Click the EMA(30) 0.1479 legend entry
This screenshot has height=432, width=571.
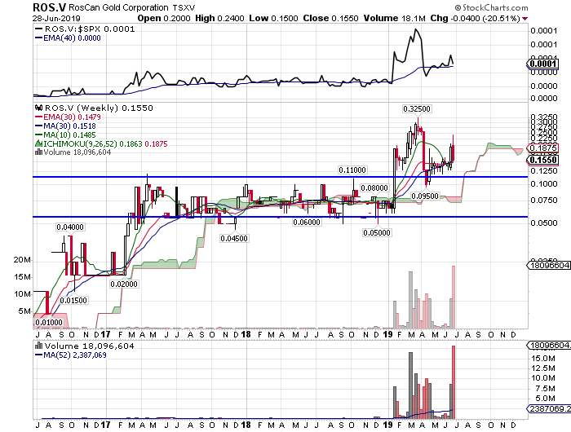tap(68, 117)
